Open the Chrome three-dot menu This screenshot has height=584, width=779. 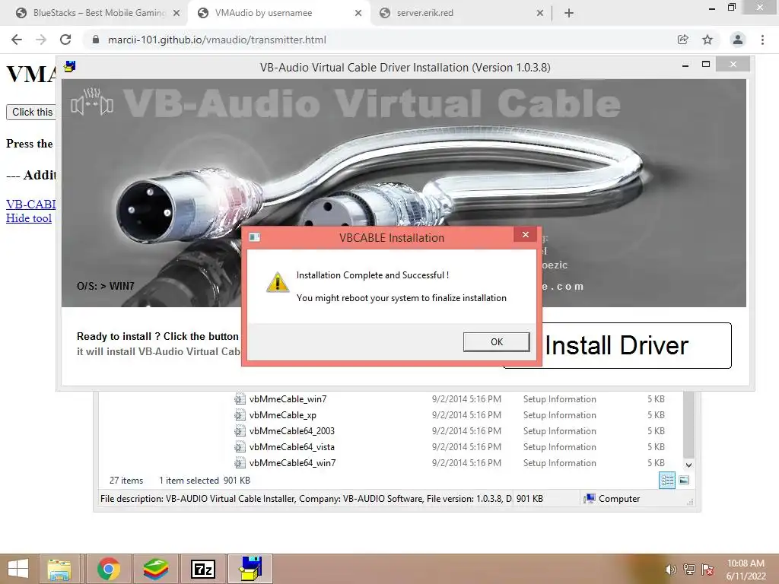pyautogui.click(x=762, y=40)
